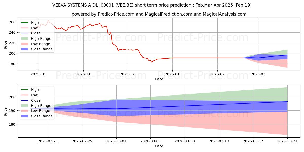304x152 pixels.
Task: Click the powered by Predict-Price.com subtitle
Action: [x=159, y=14]
